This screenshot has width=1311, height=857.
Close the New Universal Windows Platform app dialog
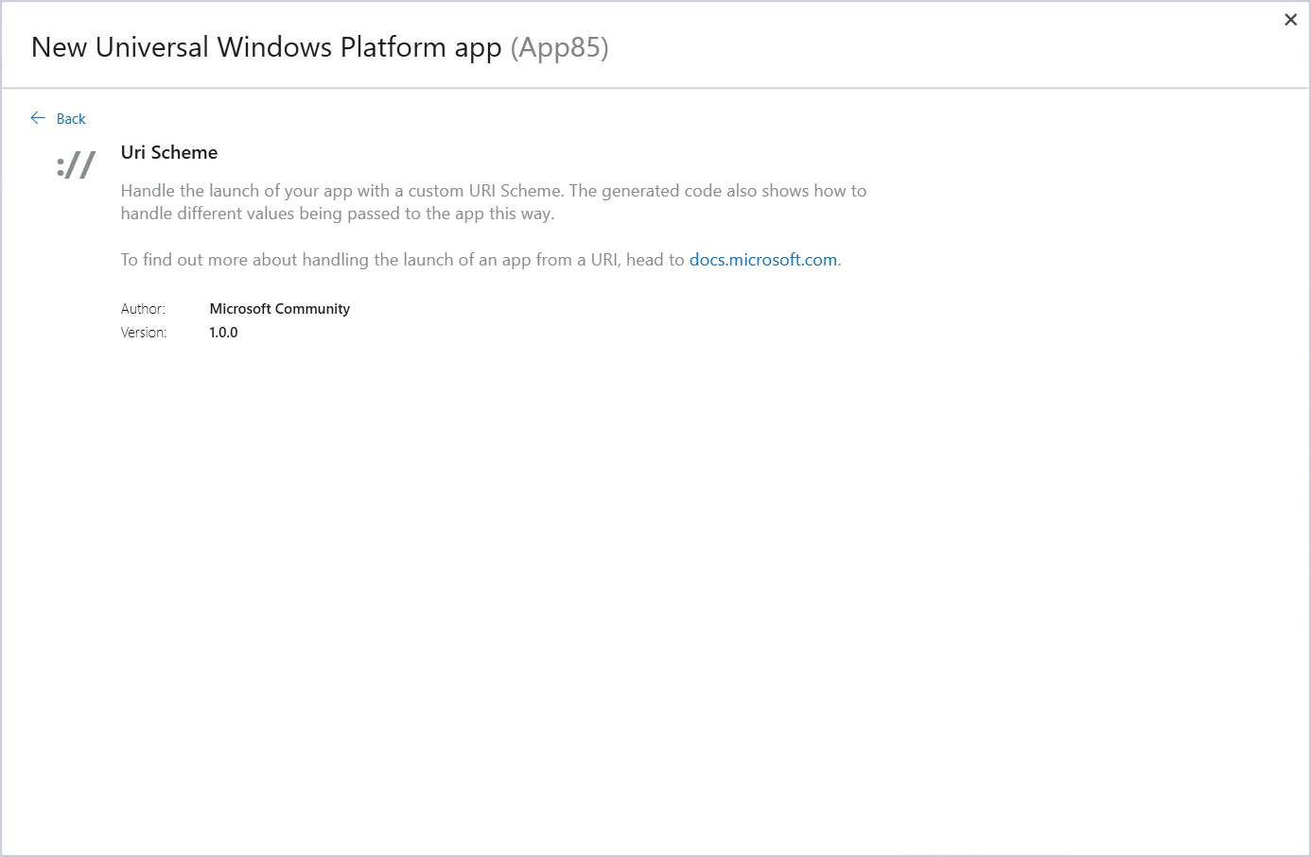tap(1290, 19)
